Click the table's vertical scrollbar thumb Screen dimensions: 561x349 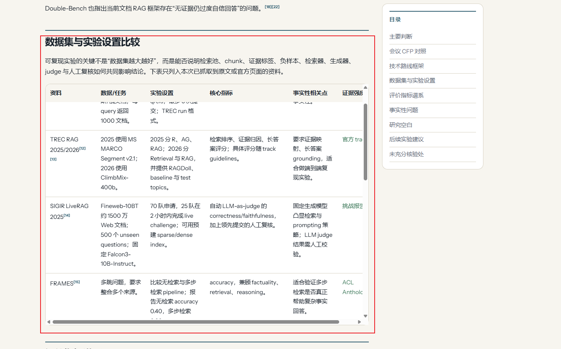point(365,142)
